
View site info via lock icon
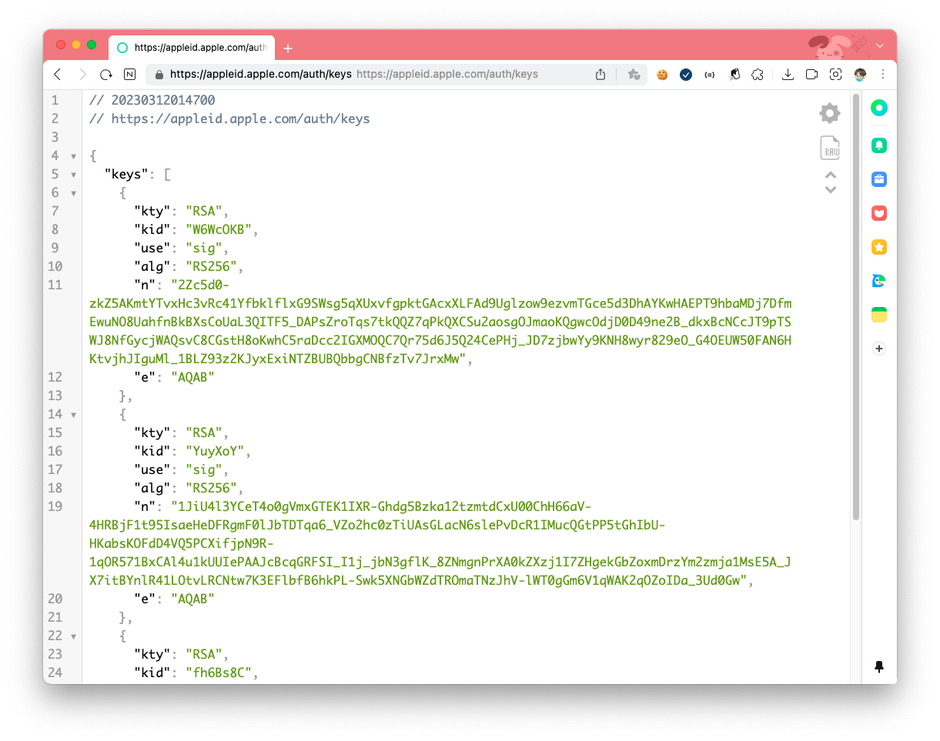click(x=159, y=75)
